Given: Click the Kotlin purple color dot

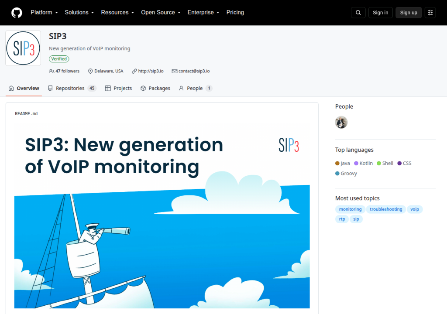Looking at the screenshot, I should tap(356, 163).
